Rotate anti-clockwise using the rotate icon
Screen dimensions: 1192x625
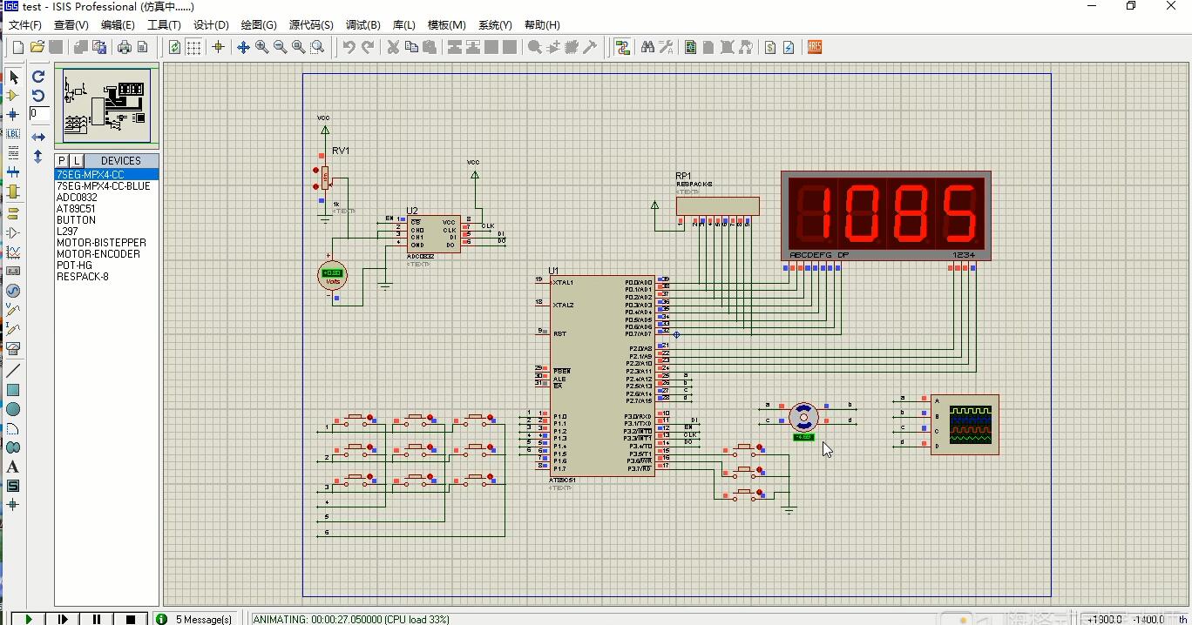point(38,95)
